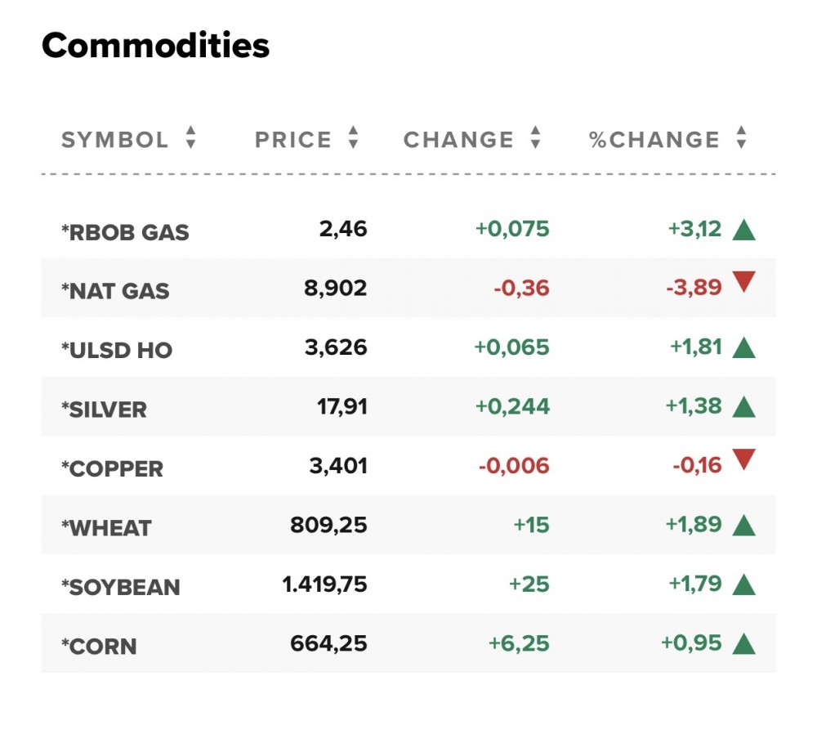Click the sort arrows next to PRICE
817x730 pixels.
coord(353,138)
